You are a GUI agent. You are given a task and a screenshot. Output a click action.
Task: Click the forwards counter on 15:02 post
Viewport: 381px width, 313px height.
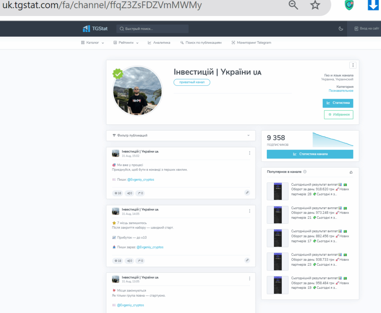140,193
